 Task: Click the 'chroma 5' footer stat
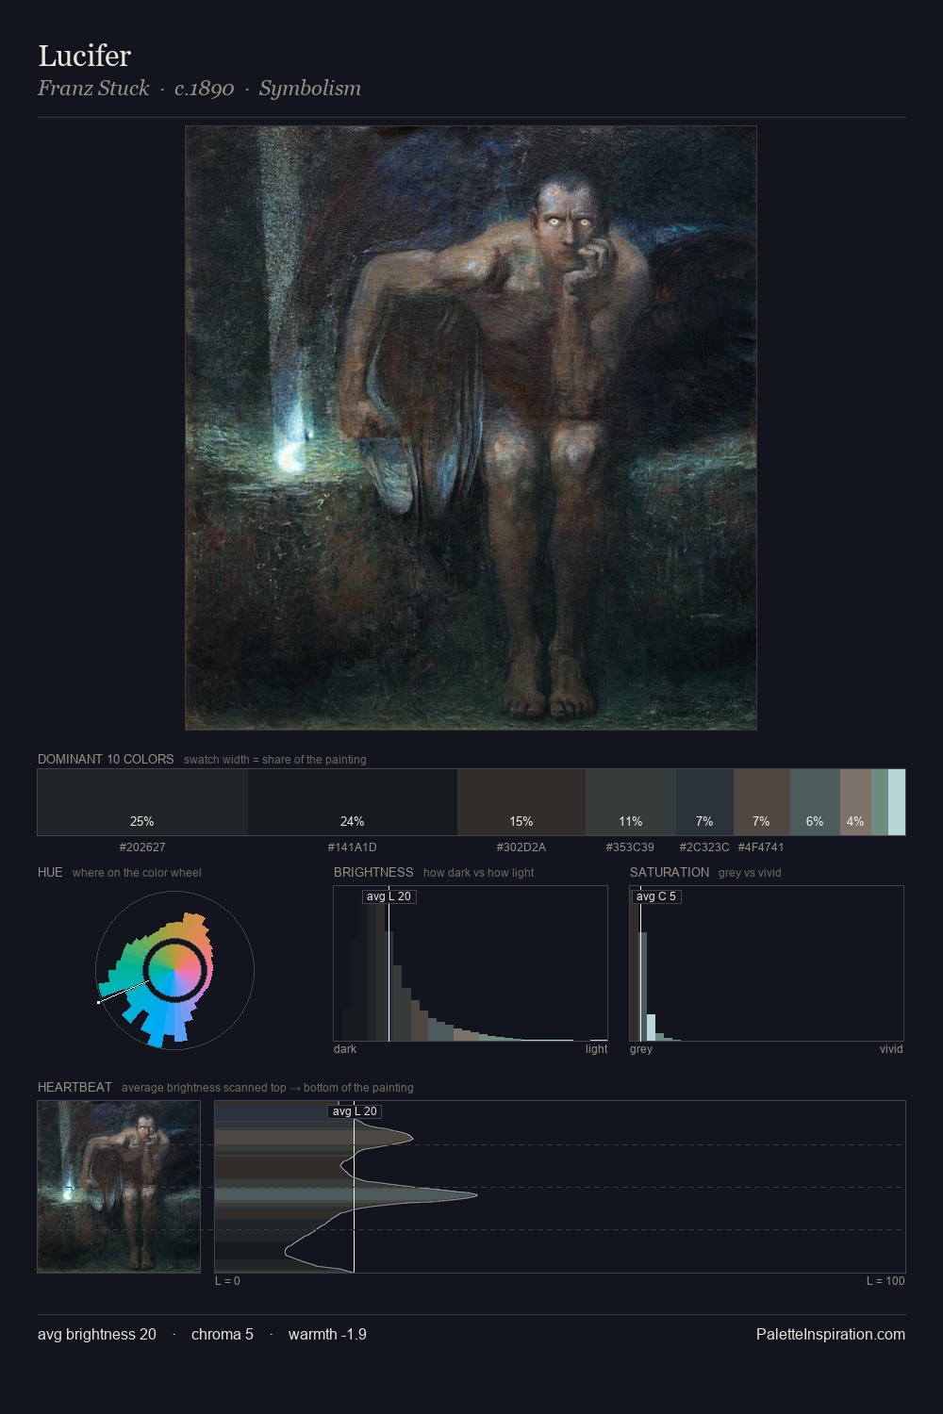point(223,1335)
